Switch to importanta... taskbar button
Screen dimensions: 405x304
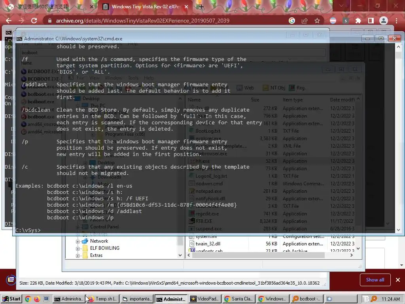pos(137,299)
